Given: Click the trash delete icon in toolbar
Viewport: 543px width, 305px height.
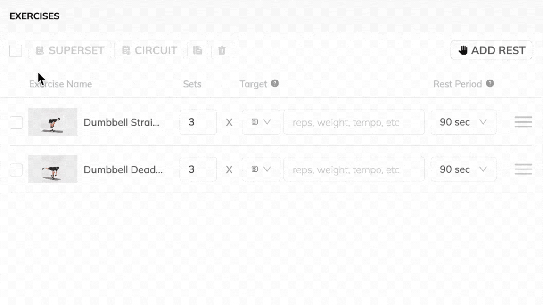Looking at the screenshot, I should point(222,50).
